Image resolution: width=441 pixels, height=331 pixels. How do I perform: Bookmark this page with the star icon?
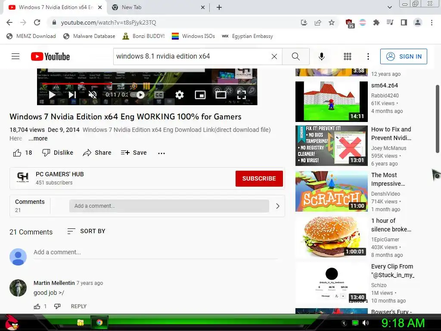coord(332,22)
